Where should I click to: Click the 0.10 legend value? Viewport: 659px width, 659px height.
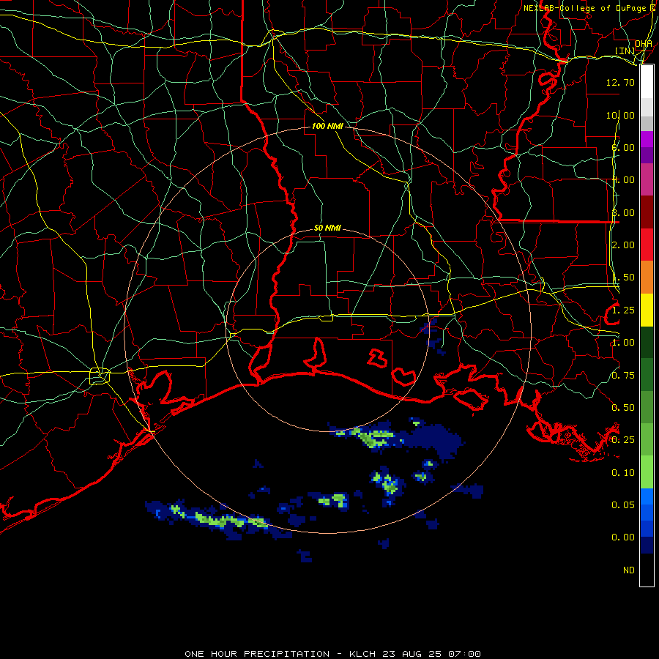pyautogui.click(x=623, y=473)
